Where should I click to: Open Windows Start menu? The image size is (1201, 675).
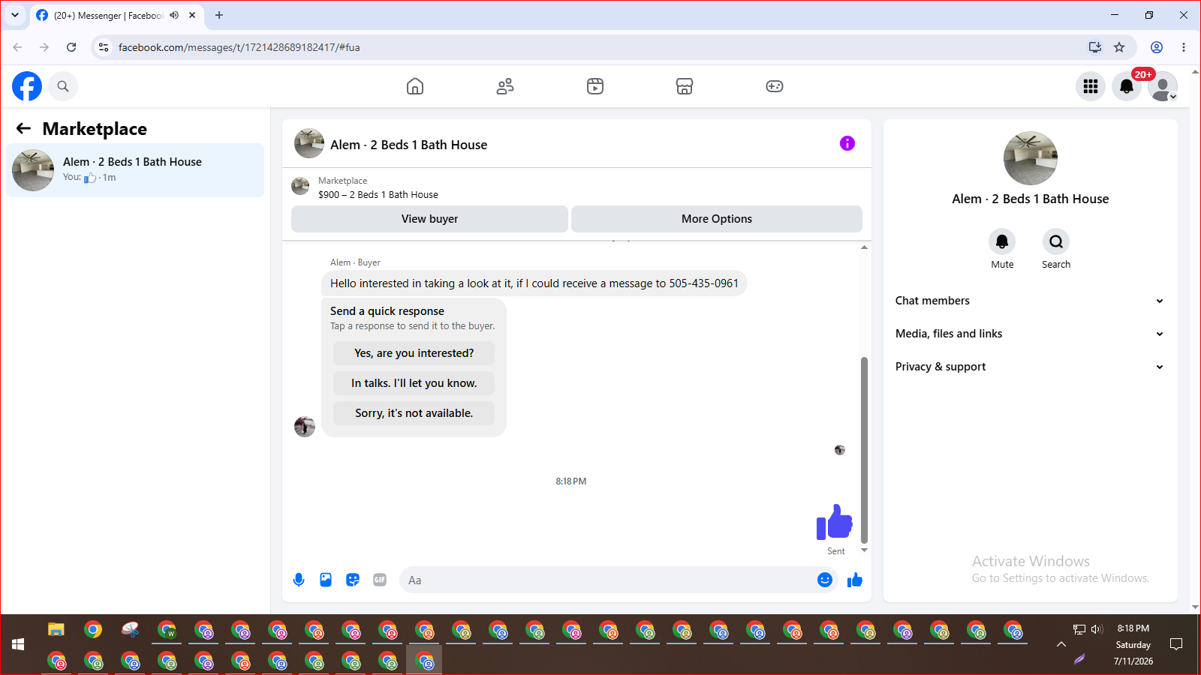[18, 644]
